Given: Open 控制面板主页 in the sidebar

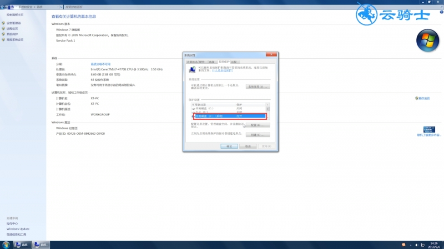Looking at the screenshot, I should coord(15,15).
